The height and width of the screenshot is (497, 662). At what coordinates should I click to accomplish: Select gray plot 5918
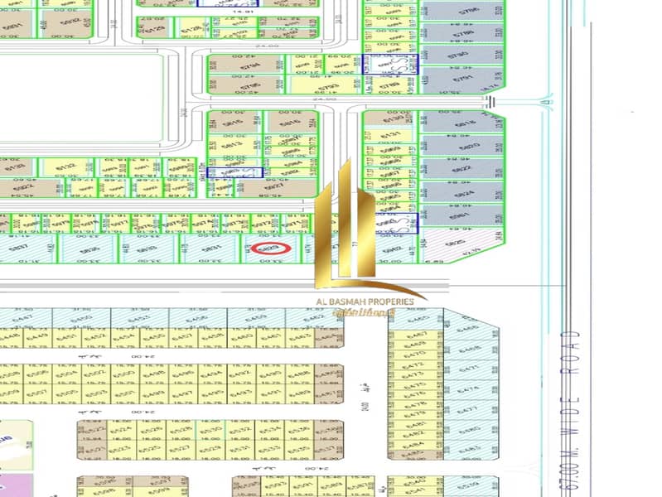click(461, 123)
